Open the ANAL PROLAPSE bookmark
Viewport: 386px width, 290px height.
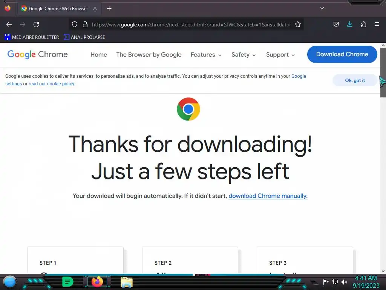(x=84, y=37)
